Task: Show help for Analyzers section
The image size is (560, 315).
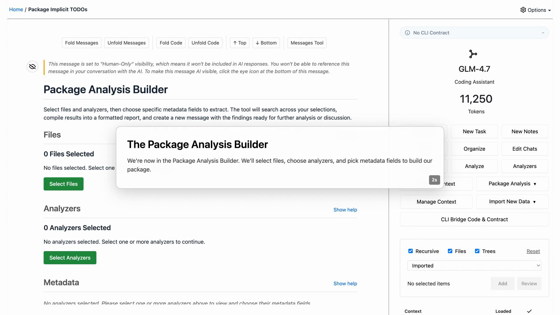Action: [x=345, y=210]
